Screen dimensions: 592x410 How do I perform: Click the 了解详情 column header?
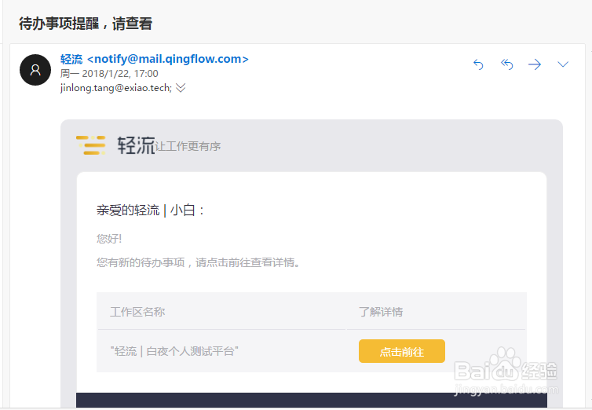click(x=381, y=312)
